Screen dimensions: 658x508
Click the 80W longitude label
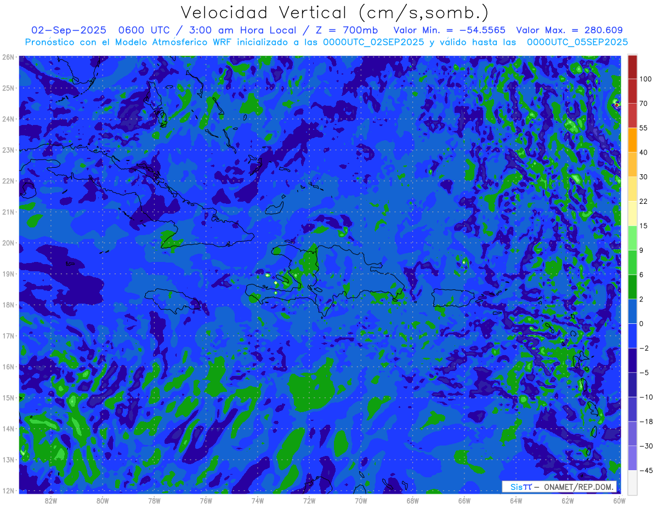[x=103, y=500]
